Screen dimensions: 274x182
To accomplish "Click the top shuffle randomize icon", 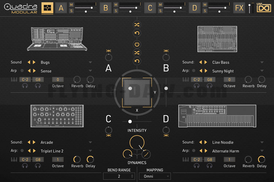I will pos(137,24).
